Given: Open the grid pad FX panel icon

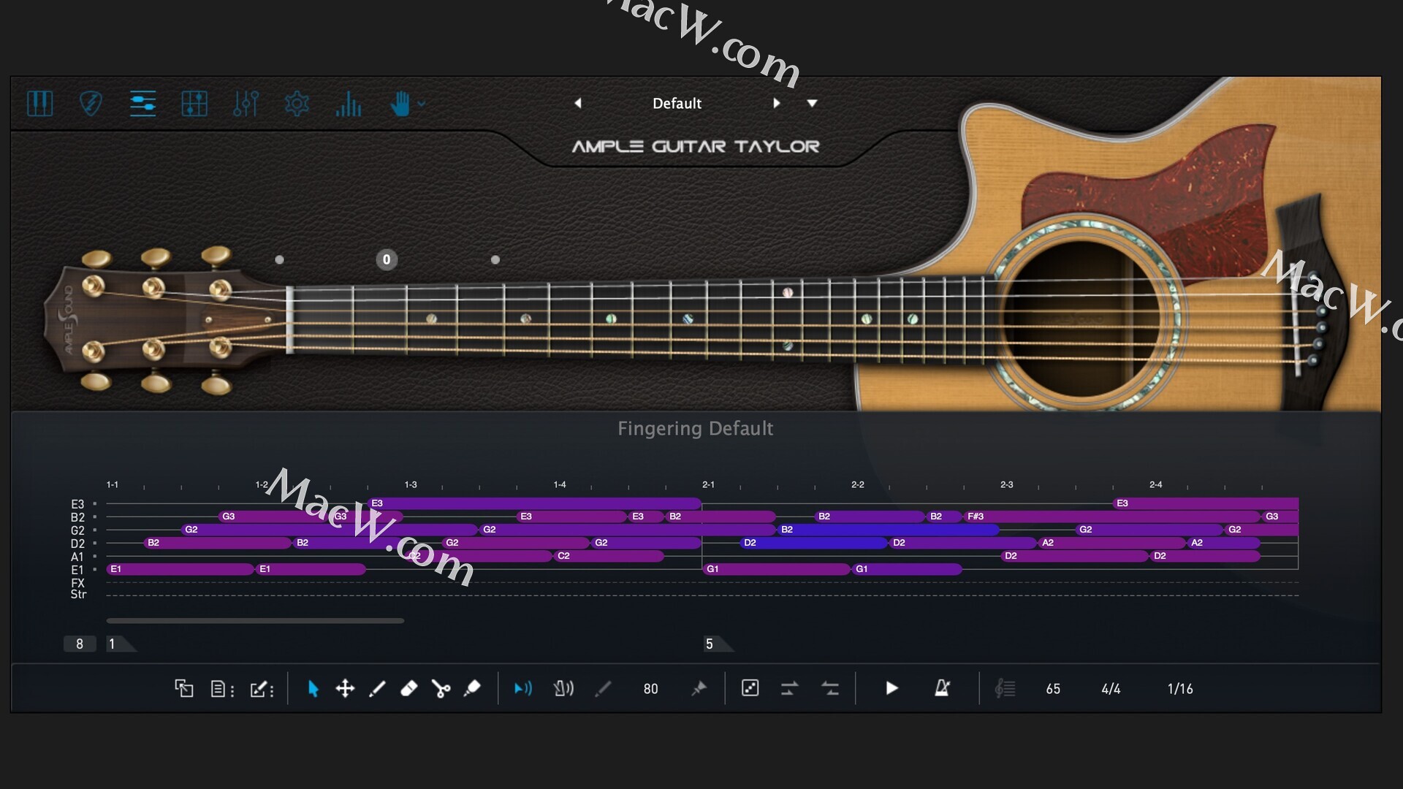Looking at the screenshot, I should coord(194,104).
